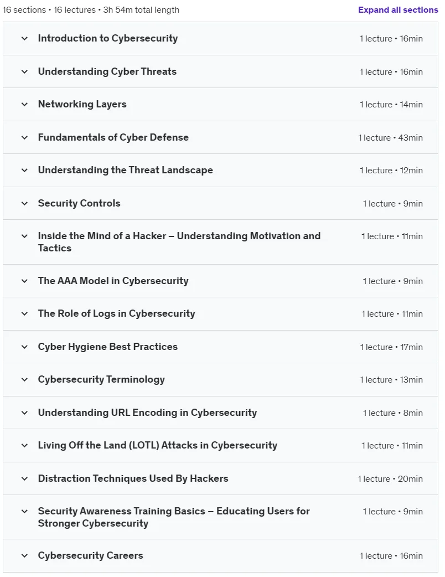Expand Fundamentals of Cyber Defense chevron

click(25, 137)
